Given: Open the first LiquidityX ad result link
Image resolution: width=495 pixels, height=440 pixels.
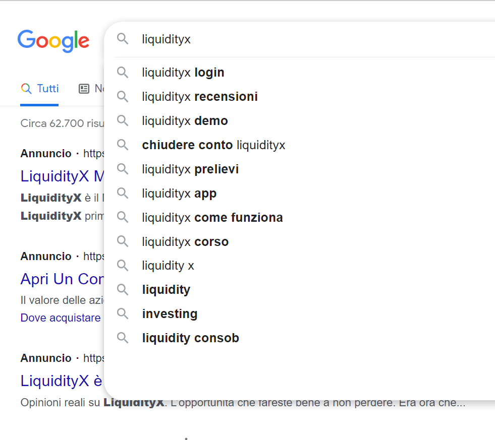Looking at the screenshot, I should 62,176.
